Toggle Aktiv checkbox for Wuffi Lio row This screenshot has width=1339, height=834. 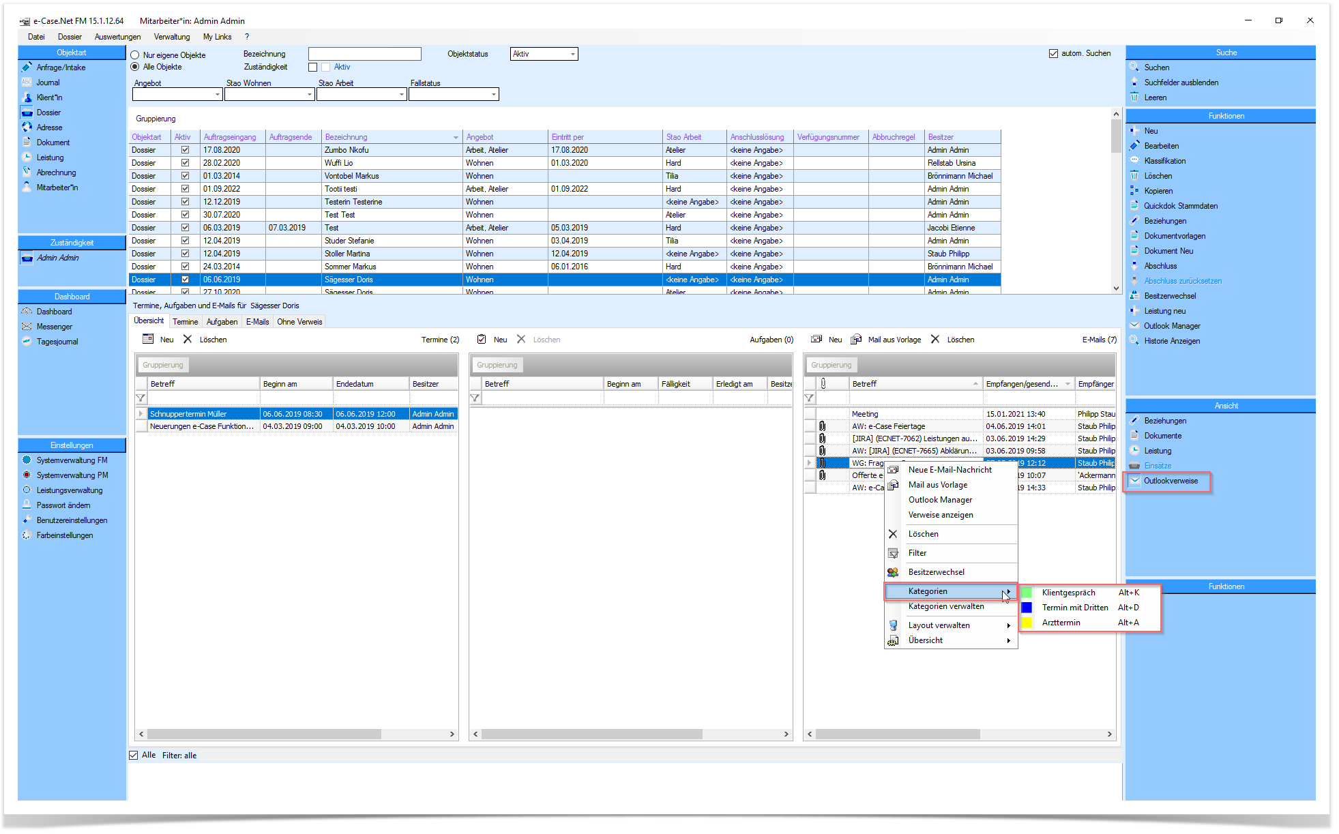click(x=185, y=163)
